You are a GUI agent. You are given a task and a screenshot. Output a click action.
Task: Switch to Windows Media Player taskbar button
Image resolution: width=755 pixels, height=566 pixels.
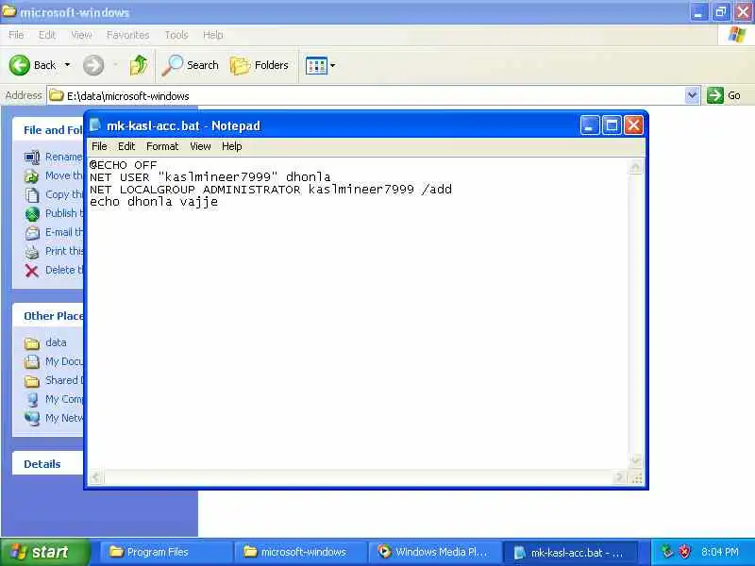coord(434,552)
